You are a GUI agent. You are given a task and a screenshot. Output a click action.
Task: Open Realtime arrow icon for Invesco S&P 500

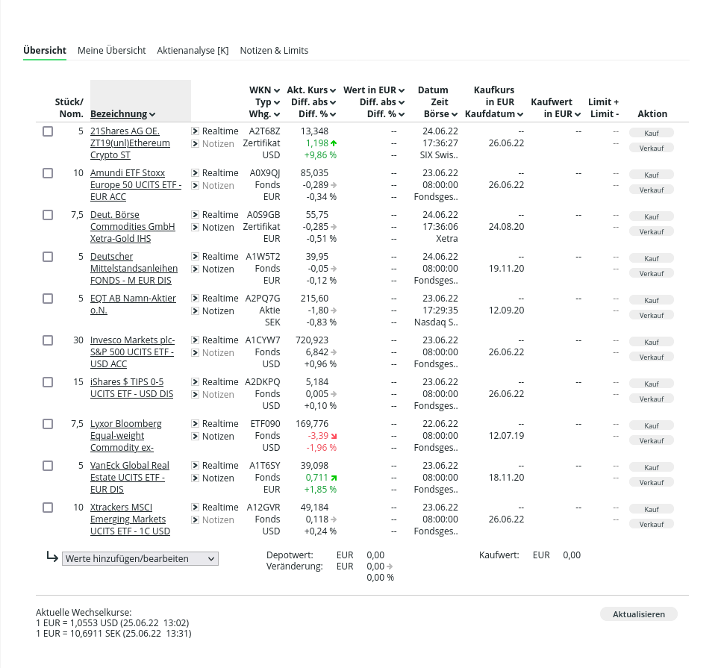(x=196, y=340)
